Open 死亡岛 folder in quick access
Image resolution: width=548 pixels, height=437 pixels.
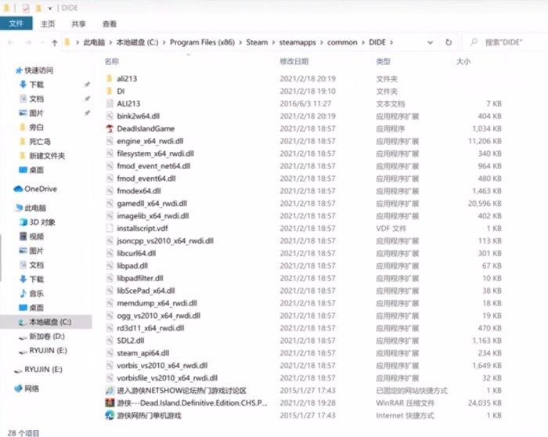tap(39, 142)
